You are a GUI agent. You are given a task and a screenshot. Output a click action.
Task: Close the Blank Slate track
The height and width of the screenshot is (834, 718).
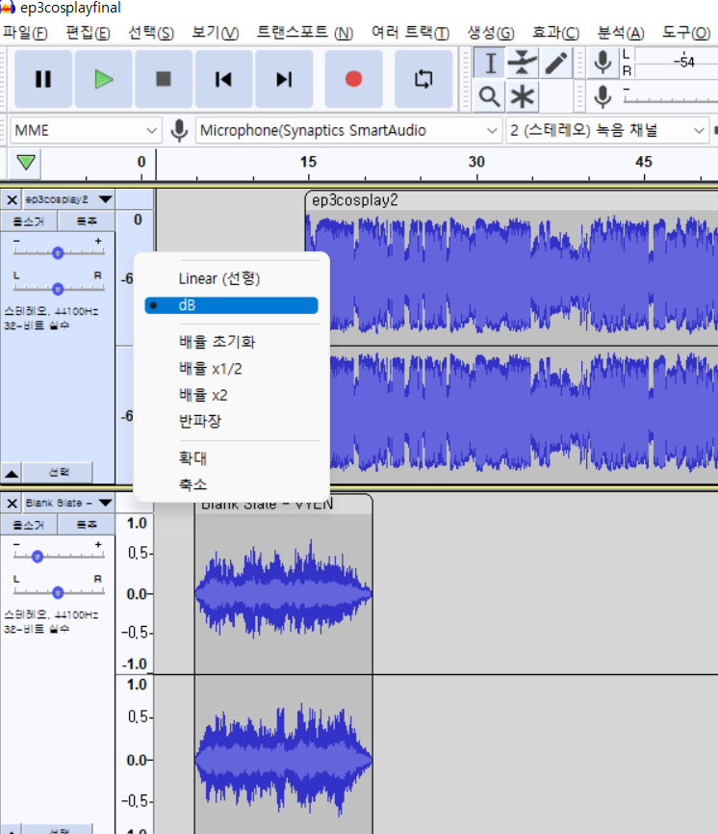pos(13,503)
